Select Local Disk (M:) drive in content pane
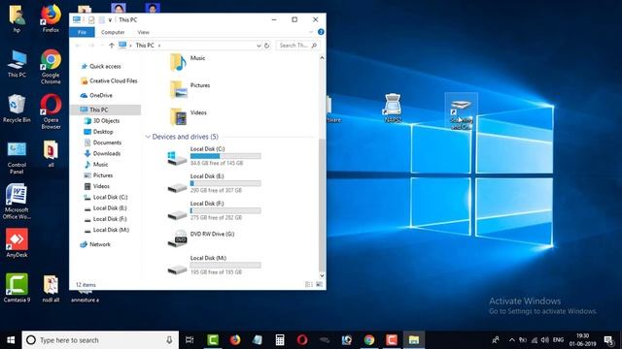 [214, 265]
